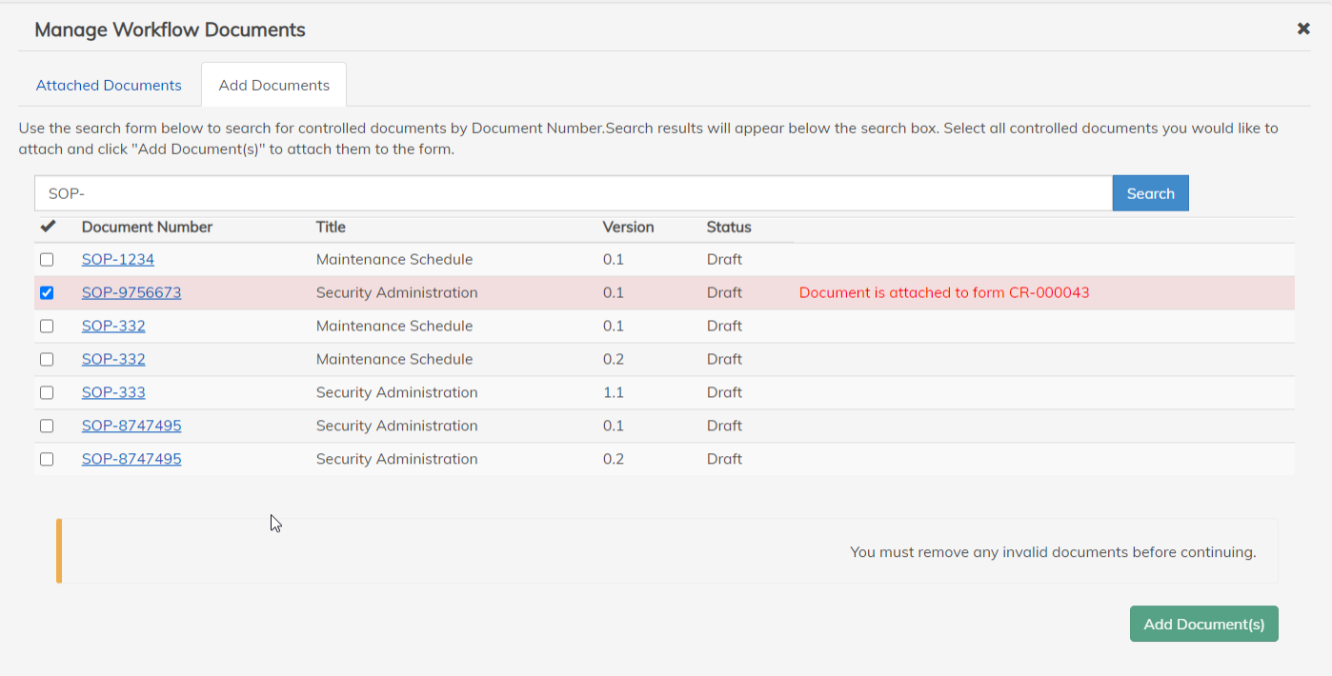The image size is (1332, 676).
Task: Open SOP-332 link for version 0.1
Action: (113, 327)
